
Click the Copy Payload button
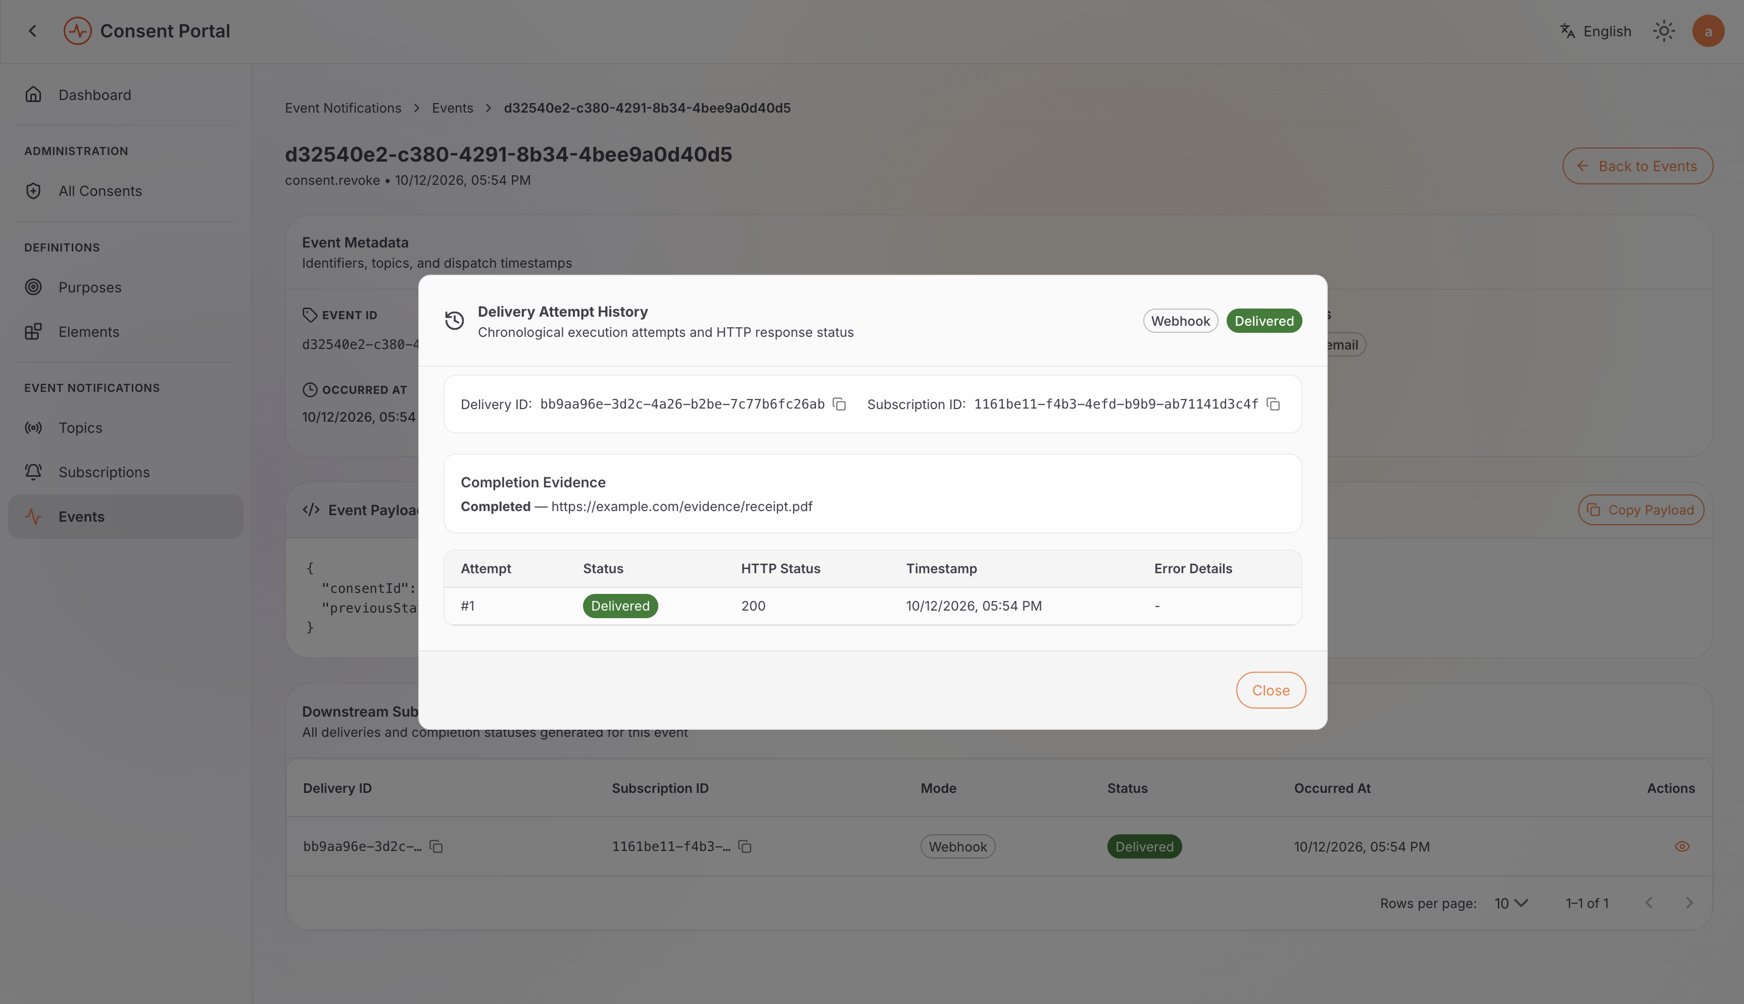click(1640, 510)
